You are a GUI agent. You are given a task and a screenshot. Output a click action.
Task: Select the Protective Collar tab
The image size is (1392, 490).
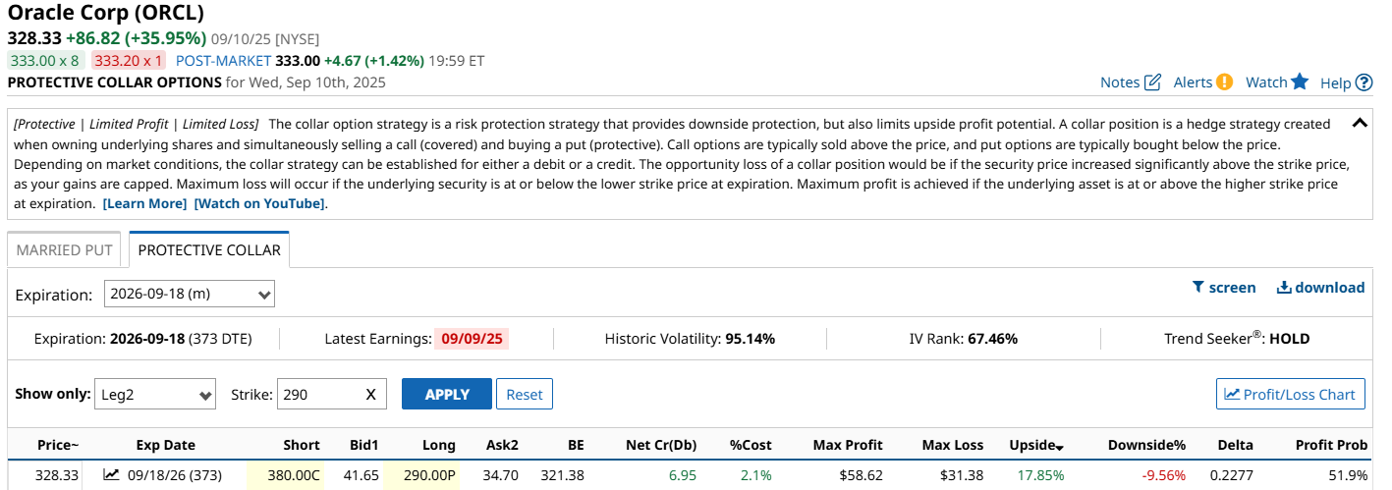coord(209,249)
